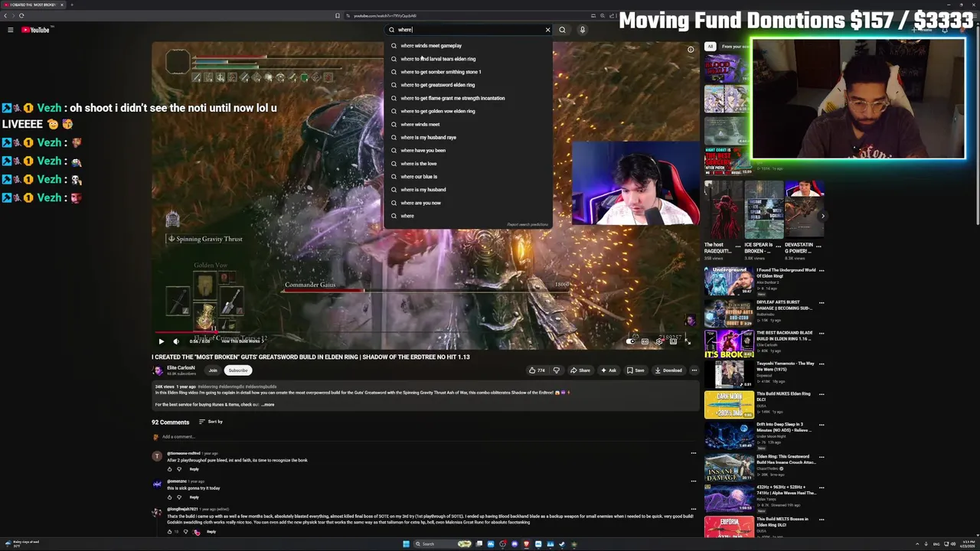Choose the 'where is my husband raye' suggestion
Viewport: 980px width, 551px height.
pos(468,137)
